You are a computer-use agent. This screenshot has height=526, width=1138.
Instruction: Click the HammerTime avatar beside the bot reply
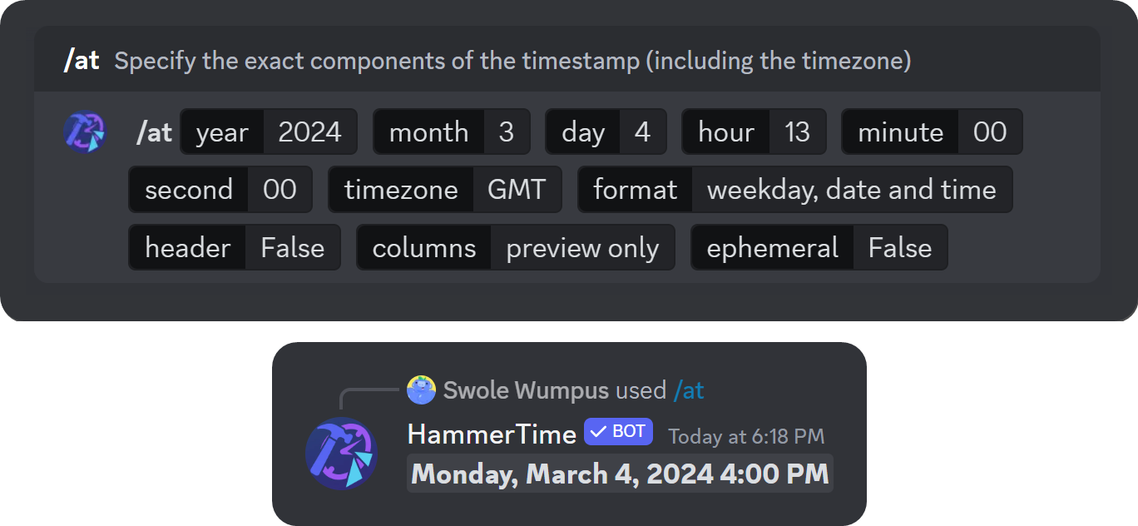tap(341, 454)
